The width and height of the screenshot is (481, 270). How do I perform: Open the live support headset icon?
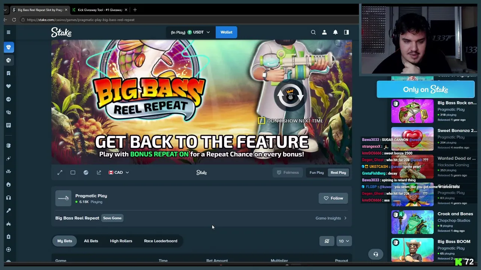tap(375, 254)
